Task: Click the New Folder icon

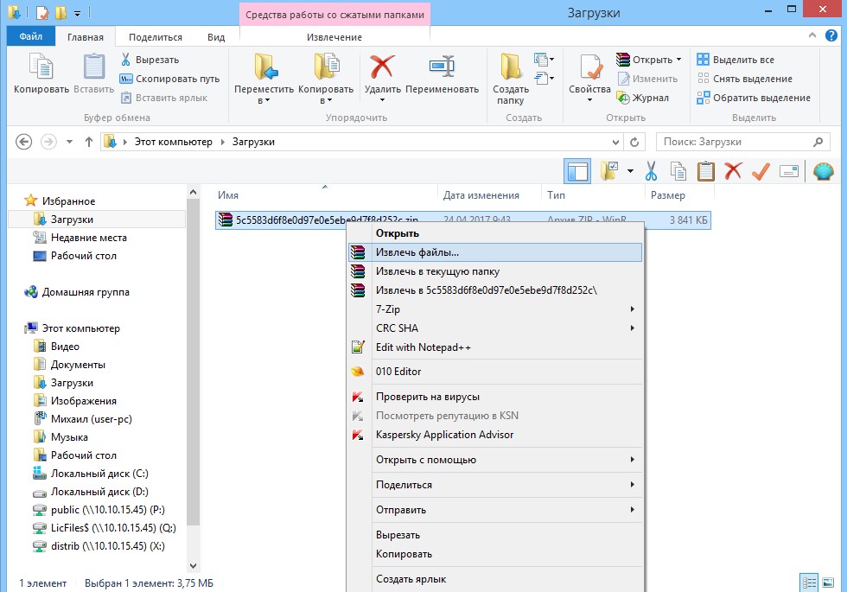Action: (x=511, y=67)
